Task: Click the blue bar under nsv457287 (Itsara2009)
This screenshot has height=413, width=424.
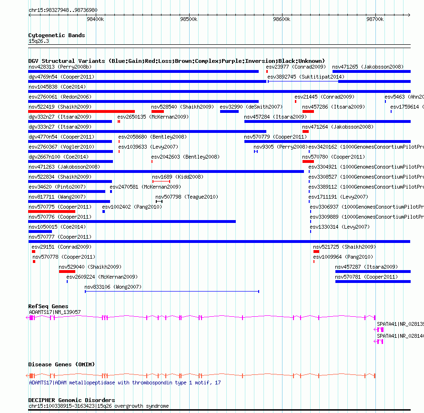Action: coord(373,272)
